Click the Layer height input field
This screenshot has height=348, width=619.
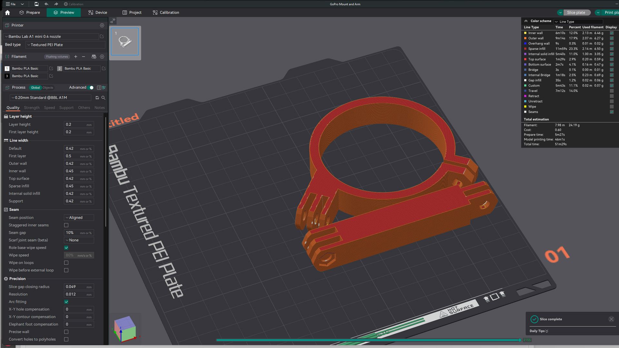coord(76,124)
